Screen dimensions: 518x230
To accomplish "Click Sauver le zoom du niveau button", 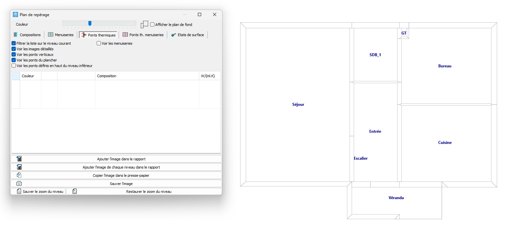I will pyautogui.click(x=38, y=191).
